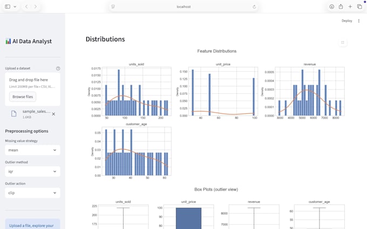Image resolution: width=367 pixels, height=229 pixels.
Task: Click the sample_sales file name
Action: pos(36,112)
